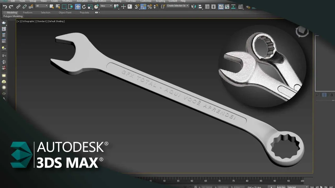Activate the Select and Scale tool
335x188 pixels.
90,7
